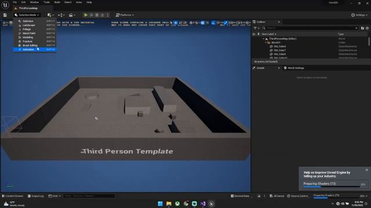Click the Preparing Shaders progress bar in the notification
This screenshot has width=371, height=208.
click(x=331, y=187)
